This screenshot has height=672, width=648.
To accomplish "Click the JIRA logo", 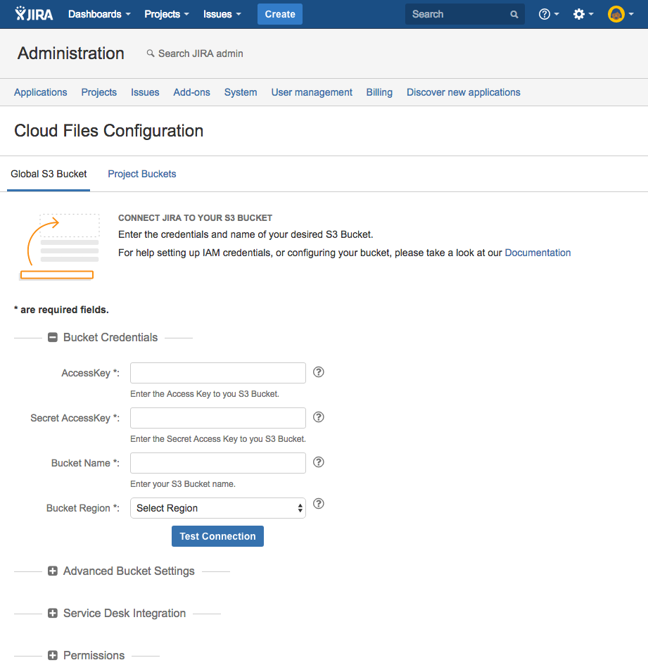I will (x=34, y=14).
